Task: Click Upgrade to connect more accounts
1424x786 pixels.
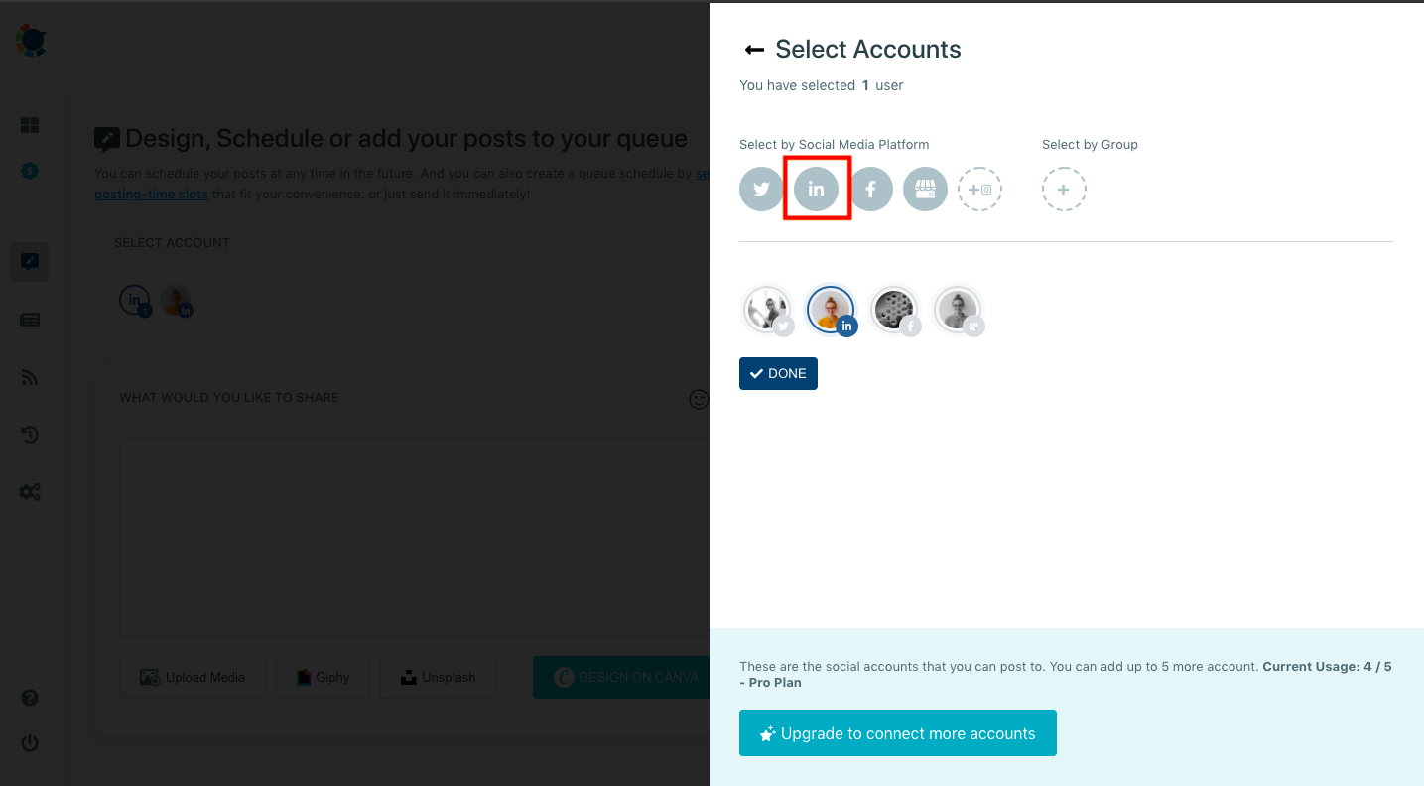Action: (x=897, y=732)
